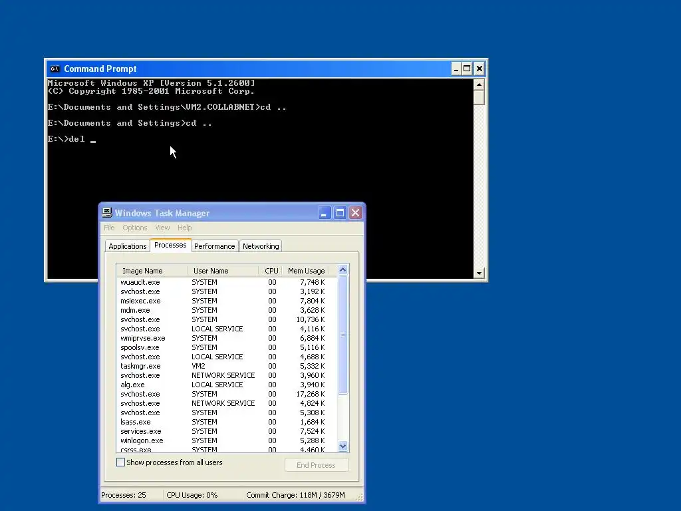Minimize the Windows Task Manager window

tap(324, 212)
